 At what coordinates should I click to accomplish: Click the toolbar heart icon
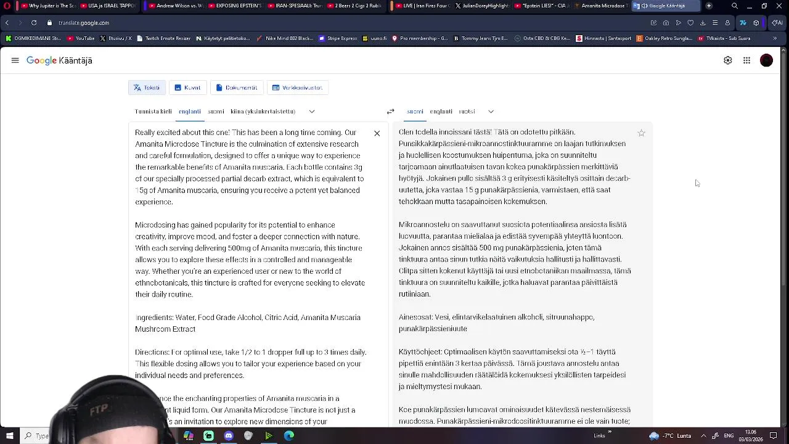coord(690,23)
